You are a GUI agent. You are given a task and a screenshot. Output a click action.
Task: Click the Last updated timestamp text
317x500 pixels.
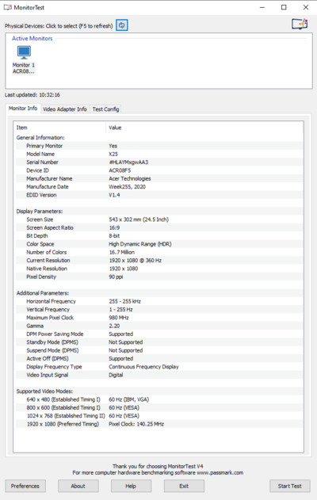point(32,95)
